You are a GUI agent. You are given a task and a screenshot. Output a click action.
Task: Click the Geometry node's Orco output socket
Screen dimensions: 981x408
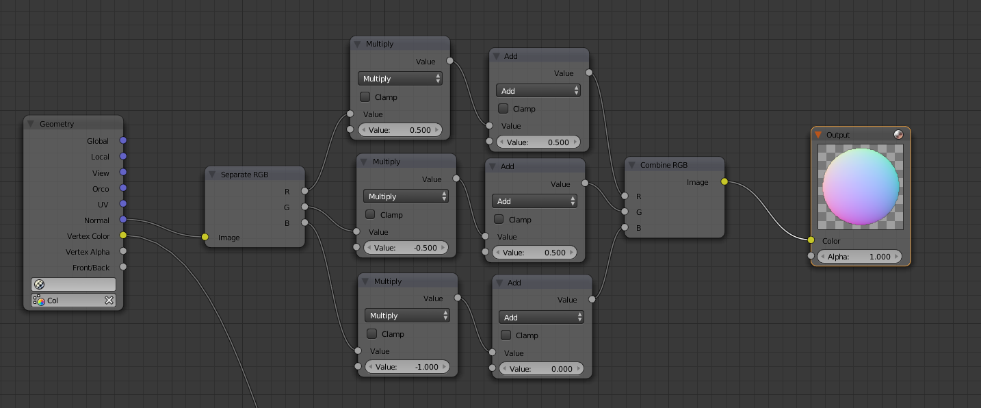click(x=123, y=188)
